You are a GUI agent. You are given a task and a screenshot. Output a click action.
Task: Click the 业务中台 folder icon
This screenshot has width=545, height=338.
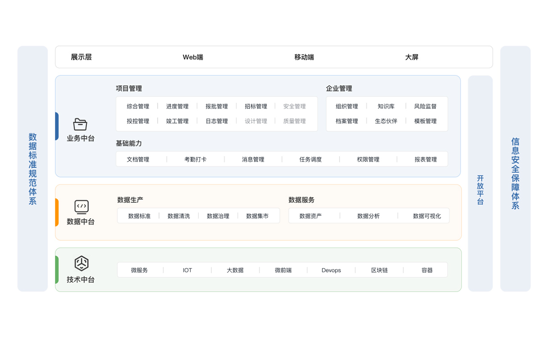(x=80, y=124)
